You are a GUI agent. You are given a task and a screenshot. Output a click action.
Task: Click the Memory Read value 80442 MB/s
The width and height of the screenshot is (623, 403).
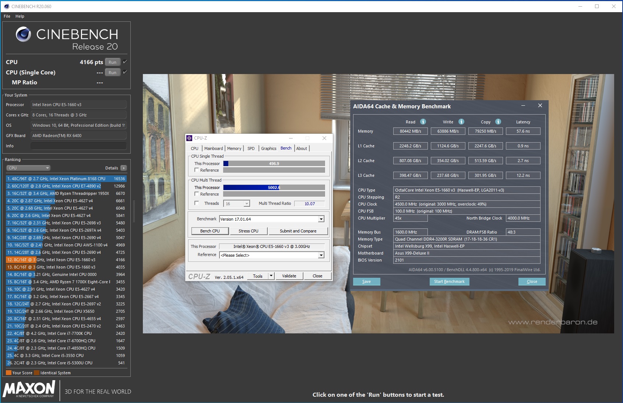(411, 131)
